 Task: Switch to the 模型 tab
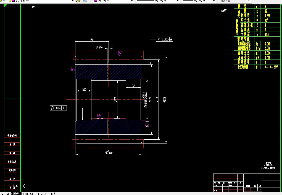[x=16, y=194]
